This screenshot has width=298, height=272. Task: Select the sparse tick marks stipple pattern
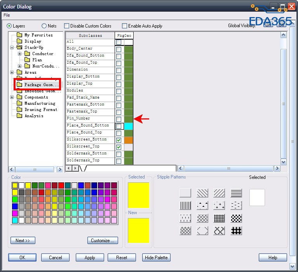coord(185,218)
